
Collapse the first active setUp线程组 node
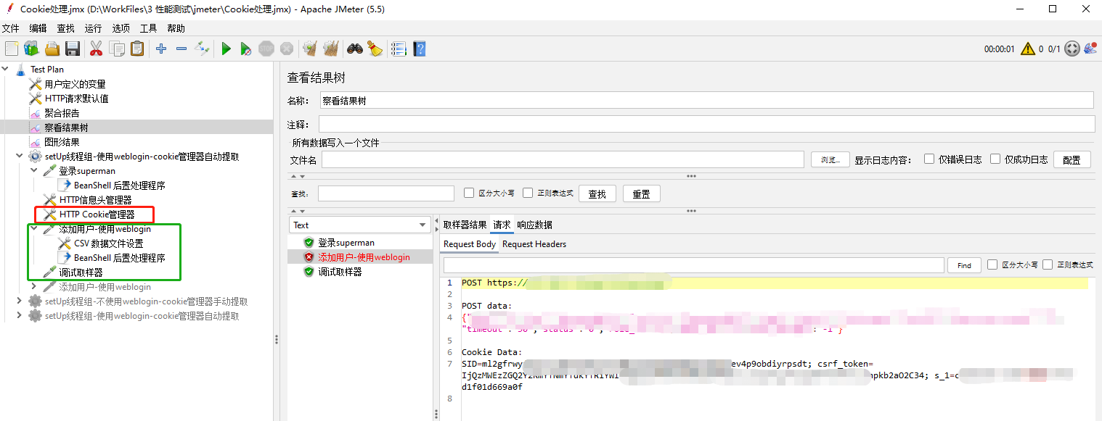pyautogui.click(x=19, y=157)
